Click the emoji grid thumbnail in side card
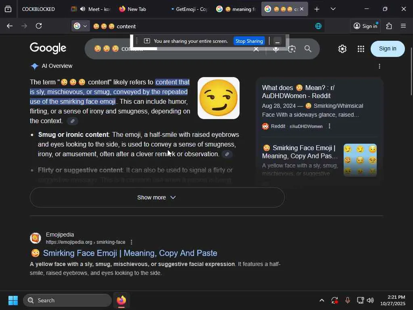Screen dimensions: 413x310 point(360,160)
